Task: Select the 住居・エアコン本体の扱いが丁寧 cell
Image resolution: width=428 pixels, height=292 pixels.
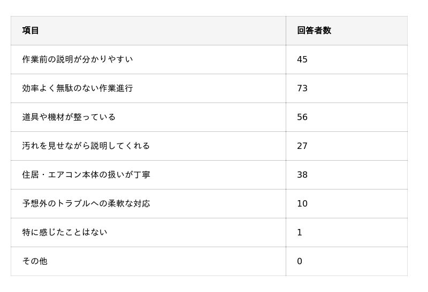Action: [x=86, y=175]
